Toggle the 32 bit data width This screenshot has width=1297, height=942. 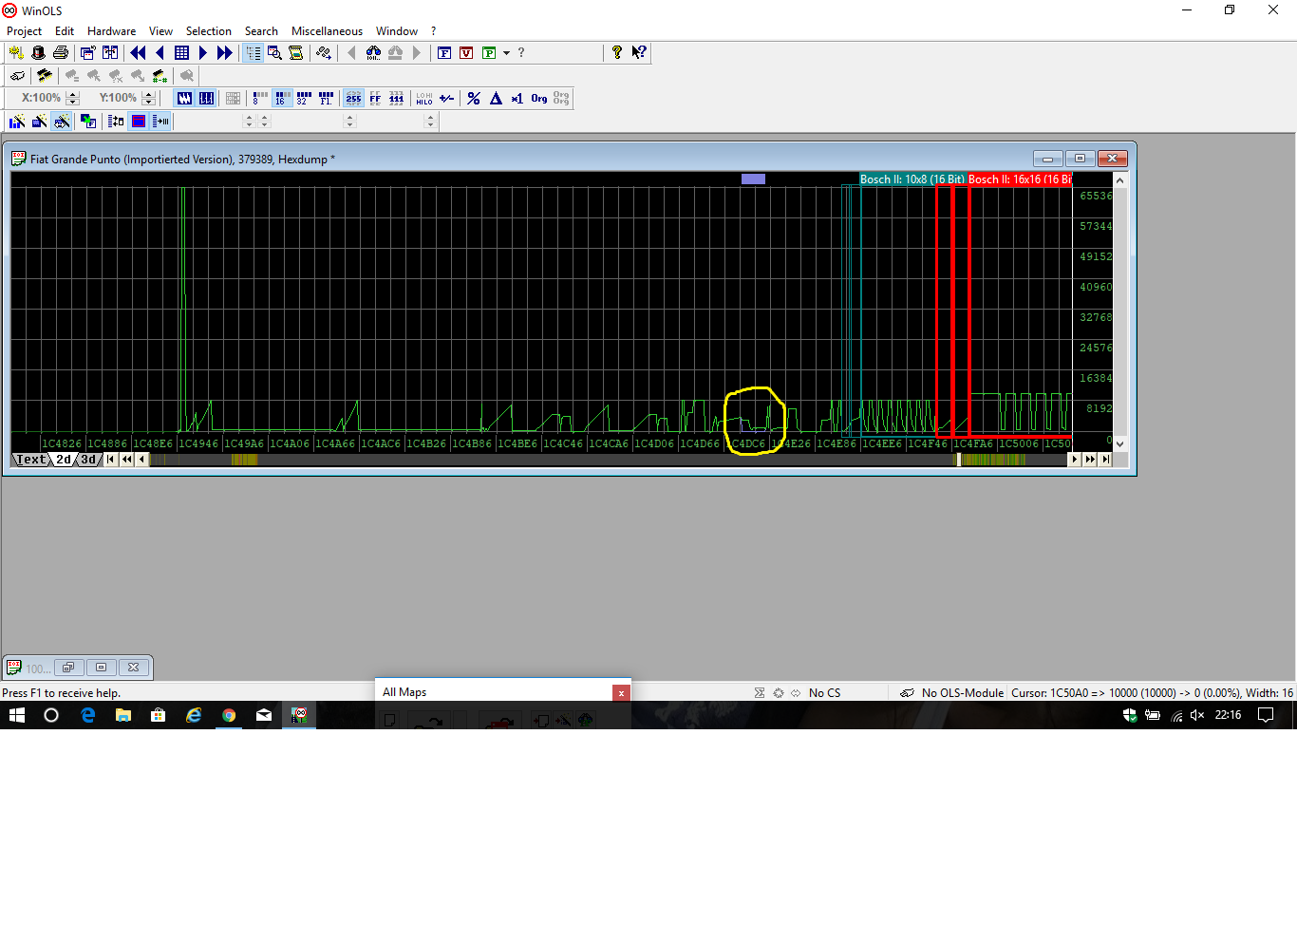[x=304, y=98]
